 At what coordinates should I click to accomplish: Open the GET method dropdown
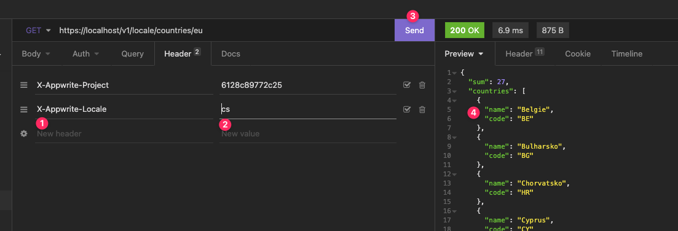pos(38,30)
